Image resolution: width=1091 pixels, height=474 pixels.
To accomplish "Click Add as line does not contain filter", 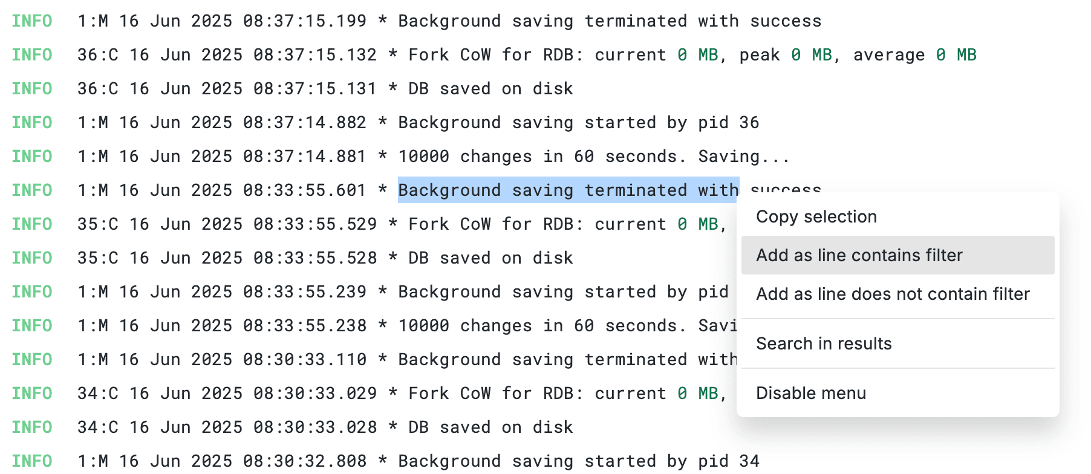I will click(892, 294).
